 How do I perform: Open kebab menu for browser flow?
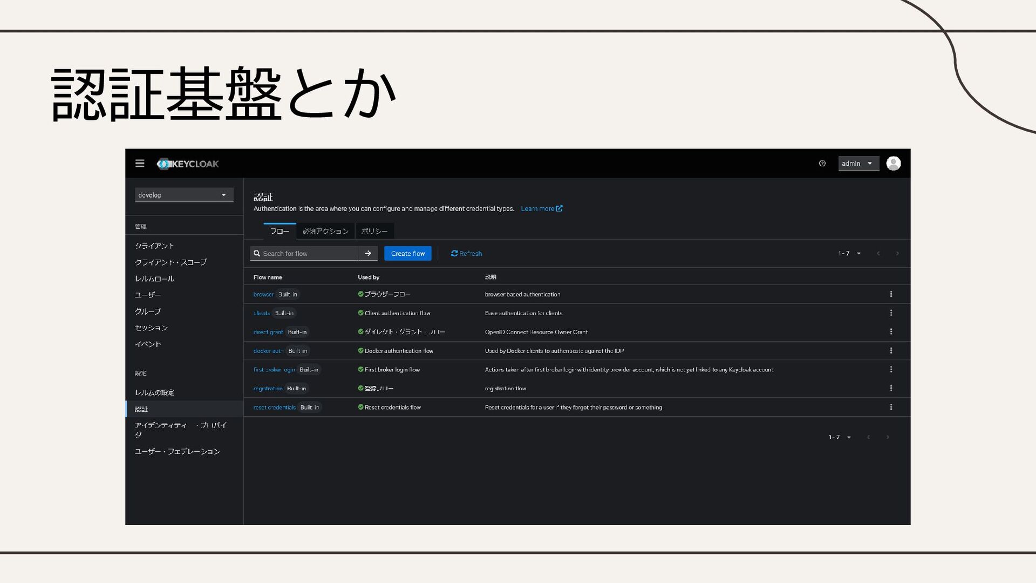coord(891,294)
